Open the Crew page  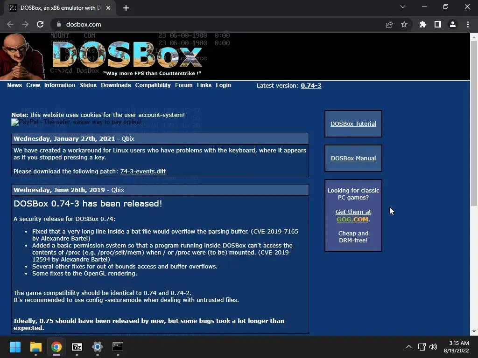[33, 85]
